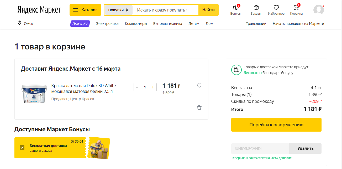Open the Бонусы icon in header
Viewport: 342px width, 169px height.
pyautogui.click(x=236, y=10)
